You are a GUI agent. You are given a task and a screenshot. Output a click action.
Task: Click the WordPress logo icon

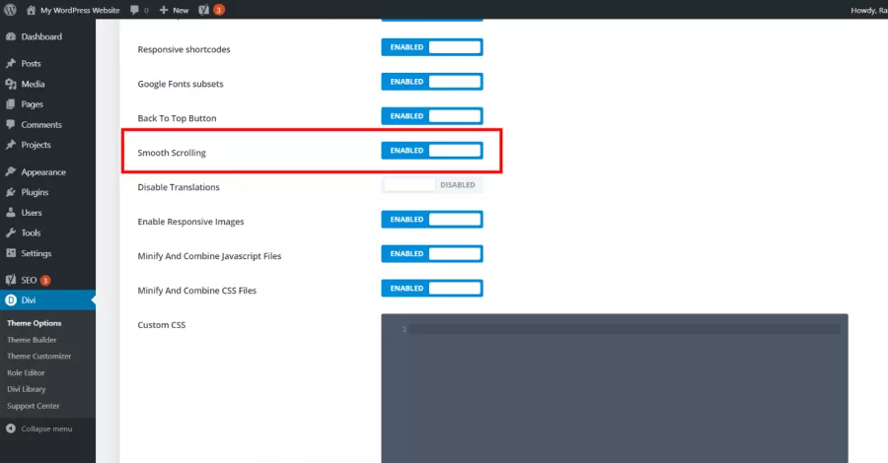click(10, 10)
